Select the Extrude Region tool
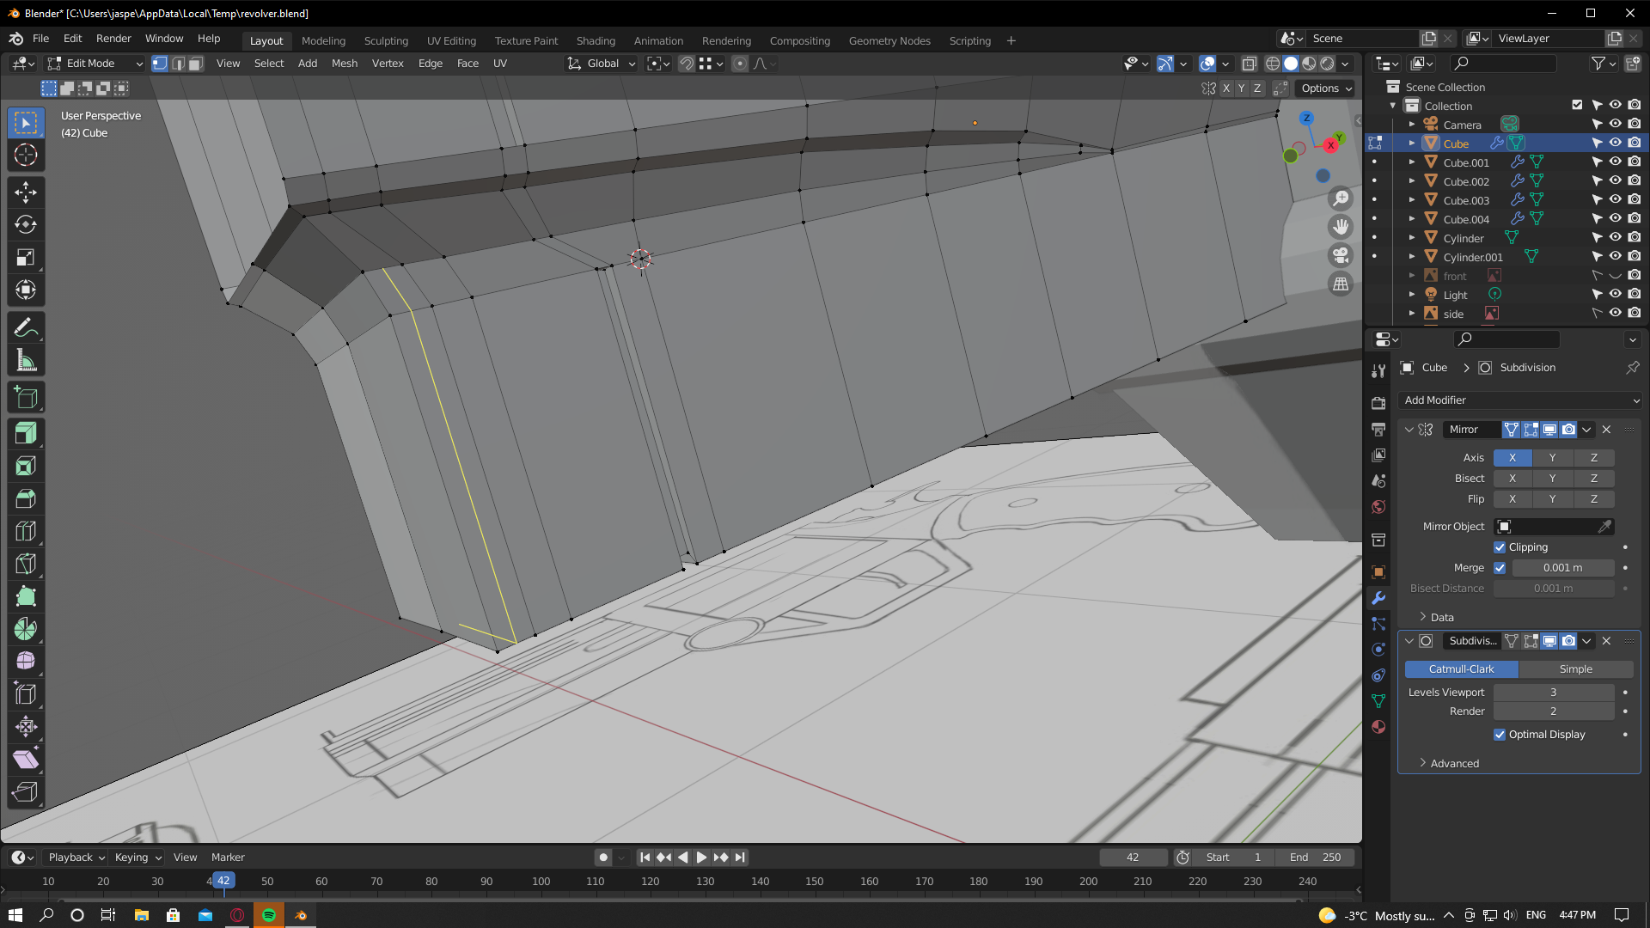Screen dimensions: 1650x928 [26, 433]
